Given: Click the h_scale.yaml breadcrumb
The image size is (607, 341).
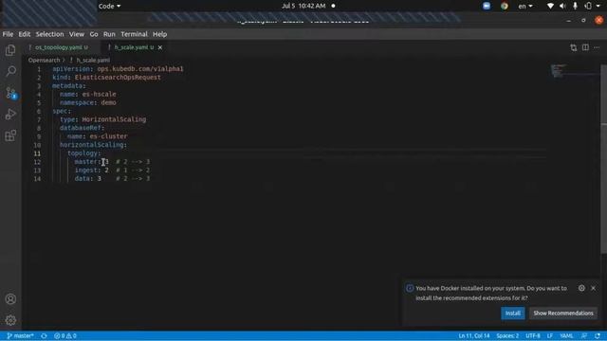Looking at the screenshot, I should click(93, 60).
